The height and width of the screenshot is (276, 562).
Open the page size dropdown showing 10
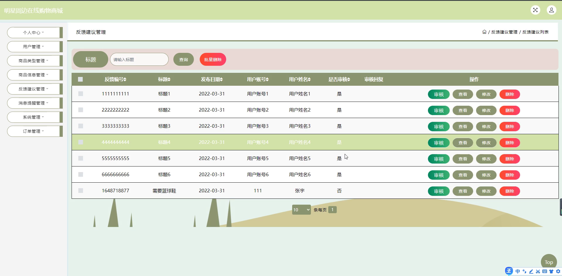coord(301,210)
